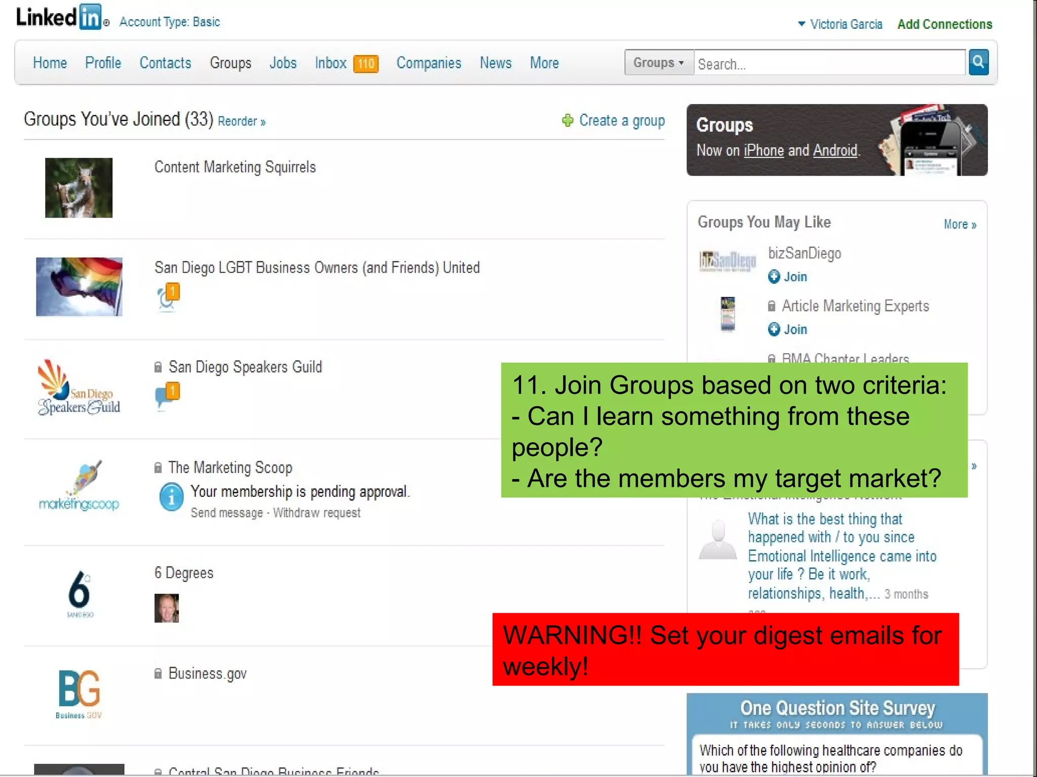Click the alarm notification icon under LGBT group

168,297
